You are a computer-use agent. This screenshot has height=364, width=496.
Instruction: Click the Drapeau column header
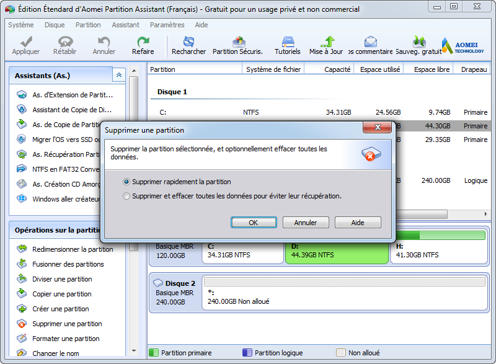[472, 69]
